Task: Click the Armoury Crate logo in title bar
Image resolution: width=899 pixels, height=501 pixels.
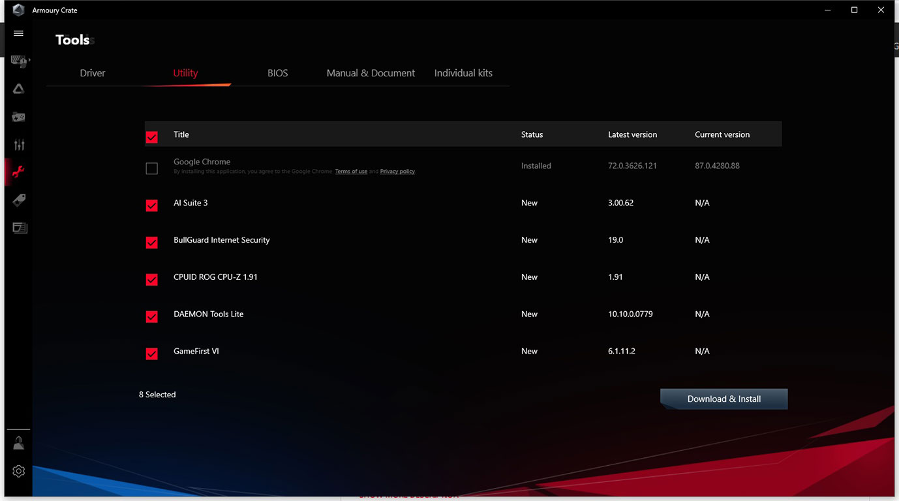Action: [18, 10]
